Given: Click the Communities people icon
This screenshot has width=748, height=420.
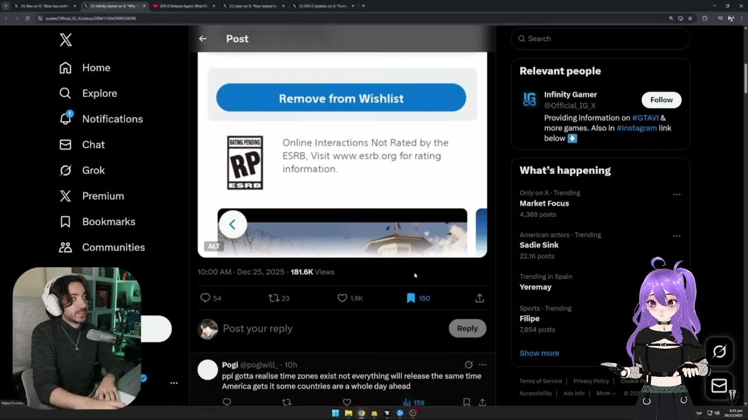Looking at the screenshot, I should click(x=65, y=247).
